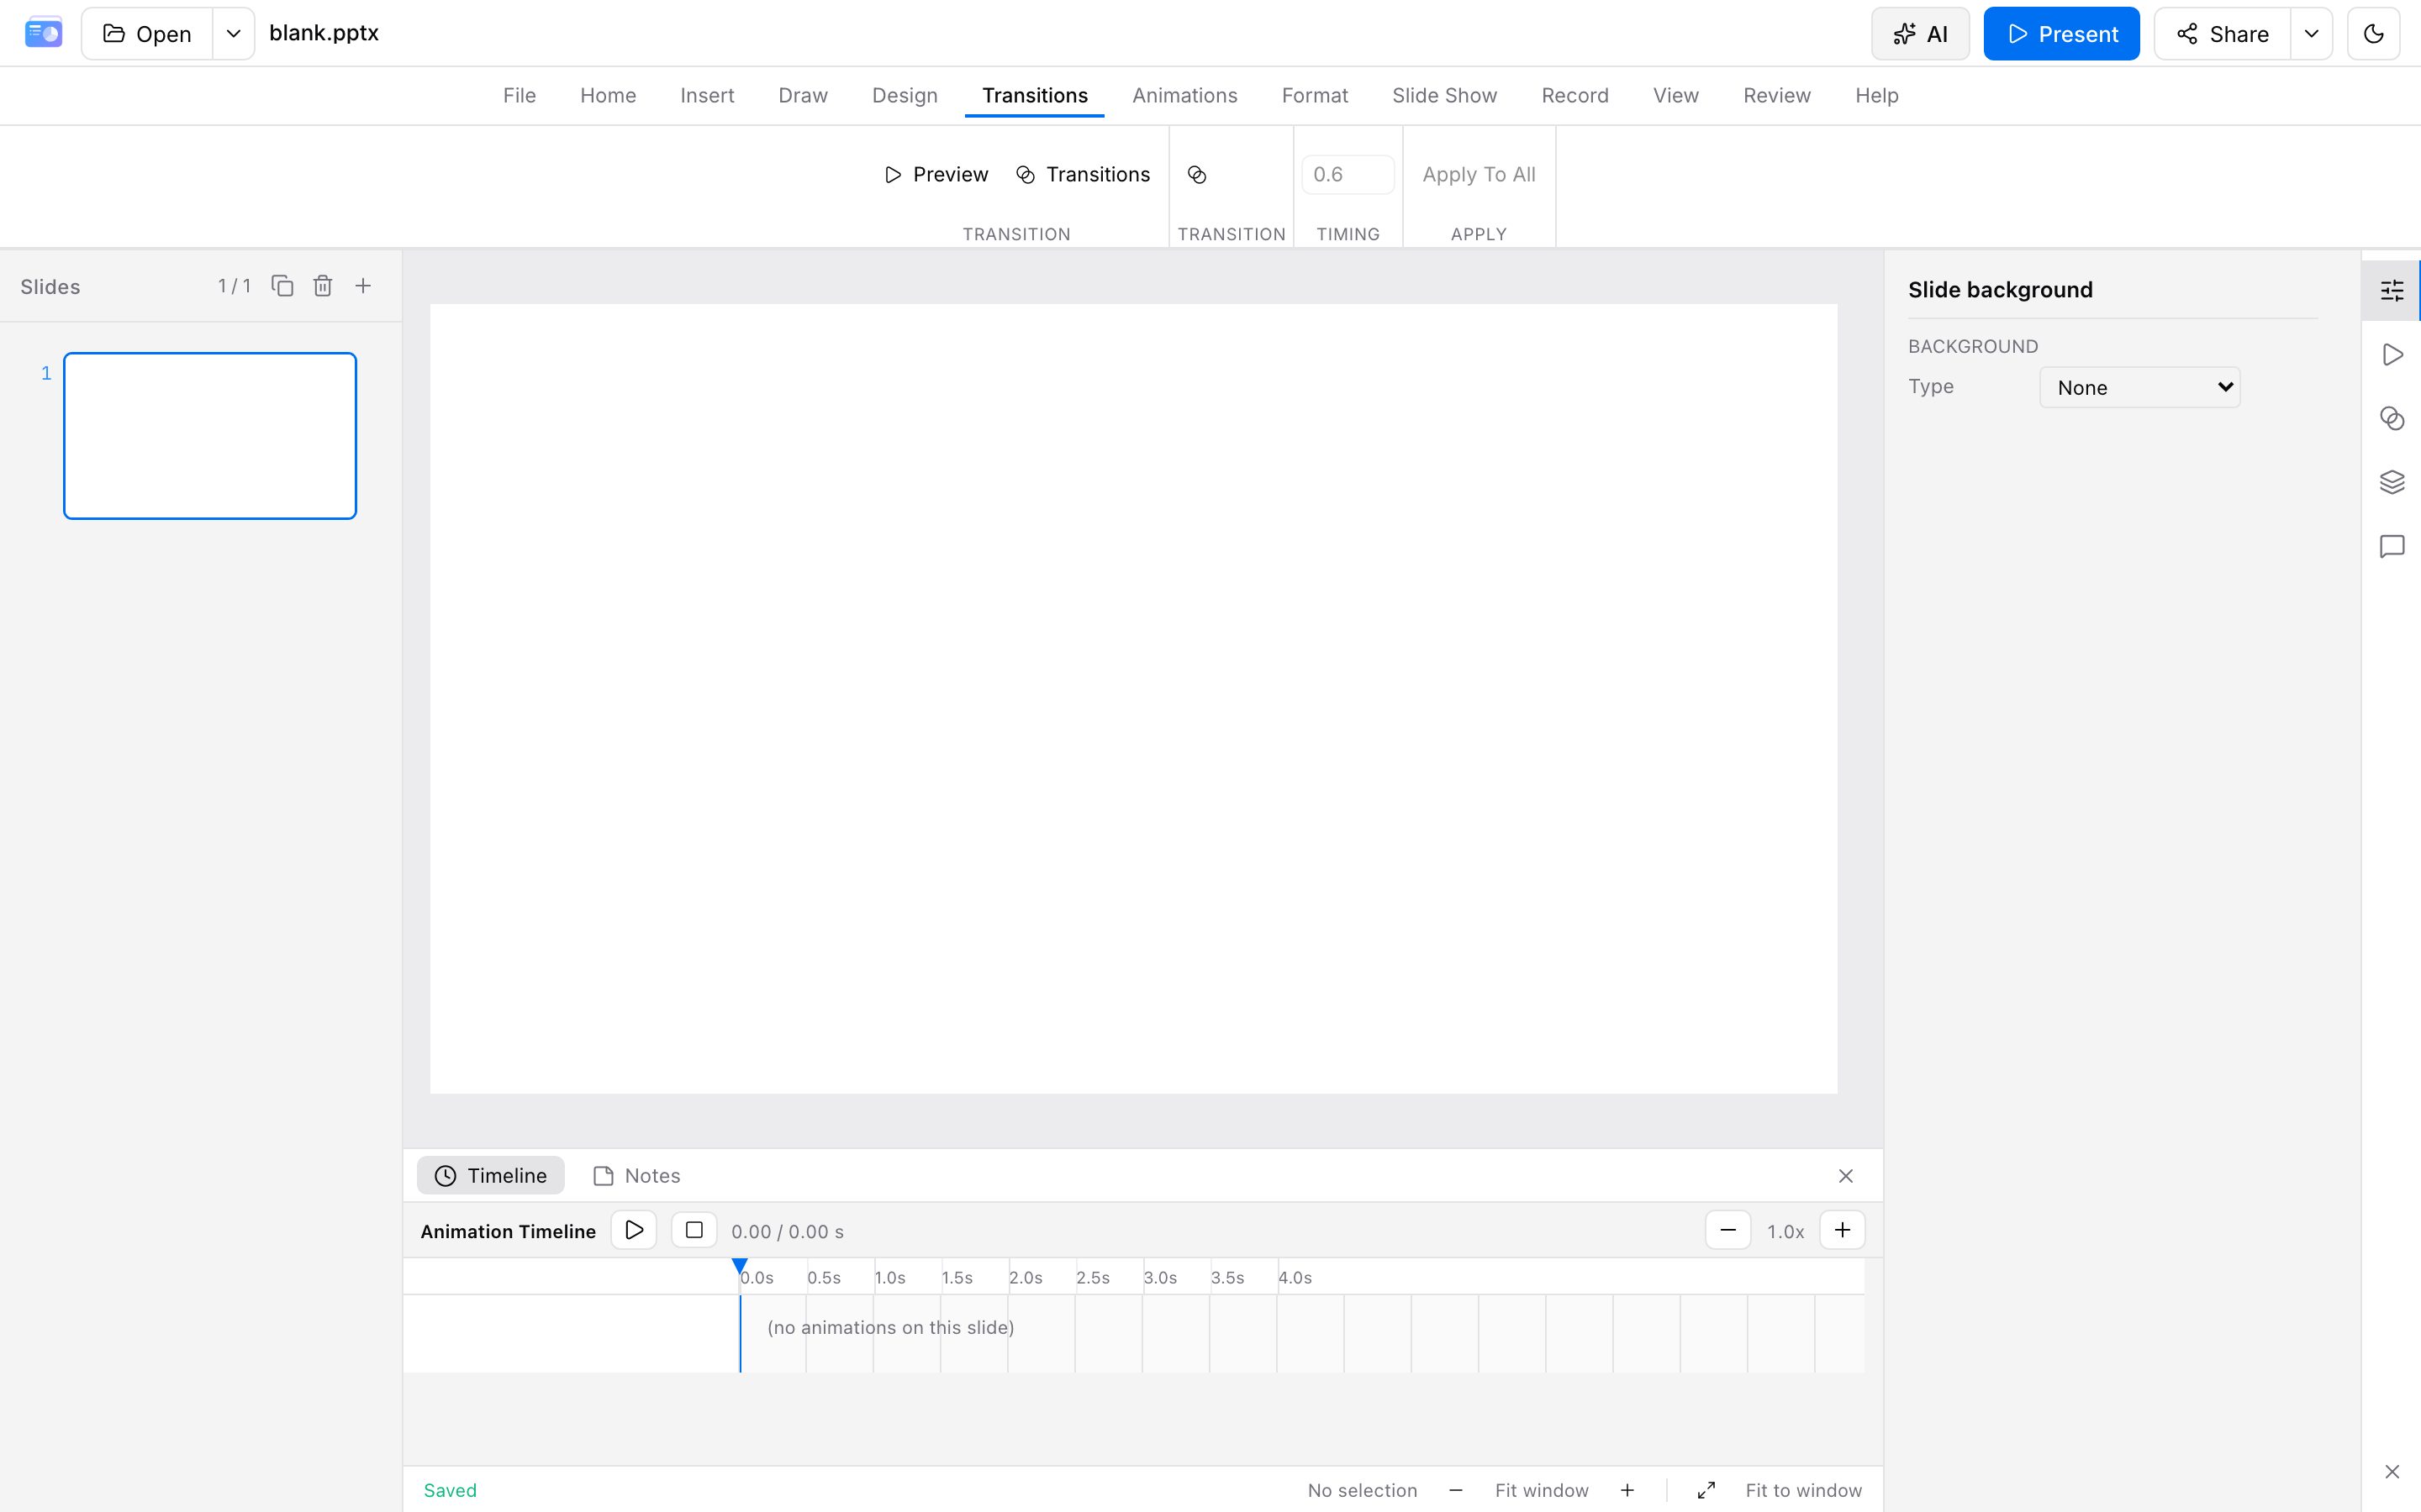Increase timeline zoom with plus
Image resolution: width=2421 pixels, height=1512 pixels.
click(1842, 1230)
